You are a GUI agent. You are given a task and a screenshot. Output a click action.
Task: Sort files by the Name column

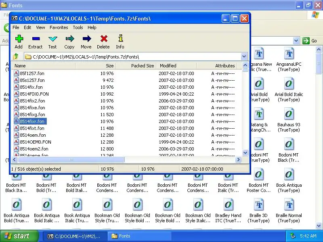(x=44, y=66)
